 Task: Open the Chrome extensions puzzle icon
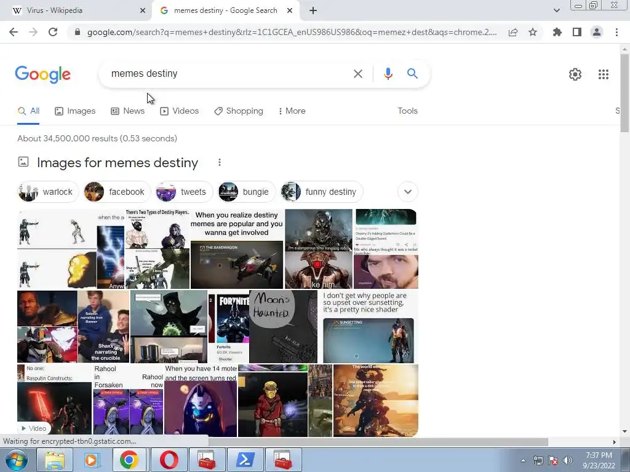[x=557, y=32]
